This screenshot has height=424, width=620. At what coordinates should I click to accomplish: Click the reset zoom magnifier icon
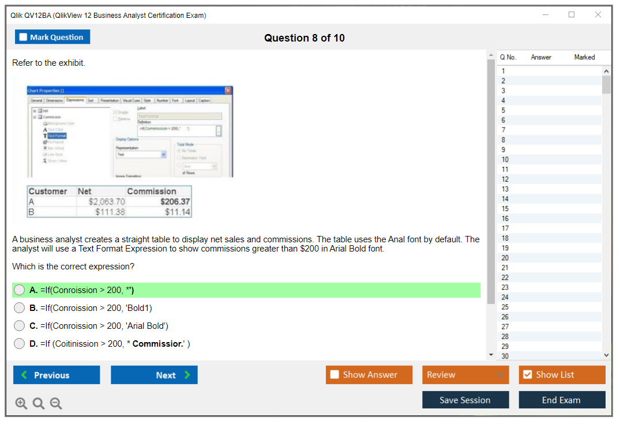coord(39,404)
